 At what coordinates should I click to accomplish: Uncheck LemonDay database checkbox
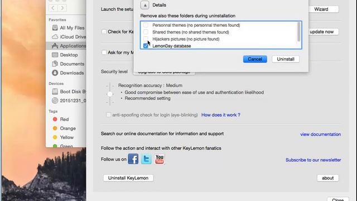point(146,46)
